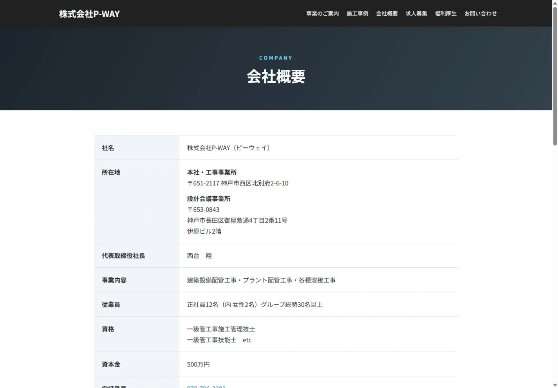Screen dimensions: 558x388
Task: Click the 従業員 row label
Action: [x=111, y=305]
